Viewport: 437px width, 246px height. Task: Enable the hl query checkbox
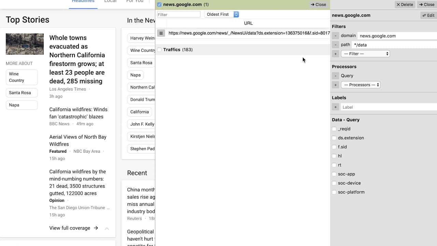point(334,156)
